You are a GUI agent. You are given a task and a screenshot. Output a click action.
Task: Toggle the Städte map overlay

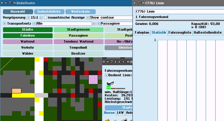(x=27, y=30)
